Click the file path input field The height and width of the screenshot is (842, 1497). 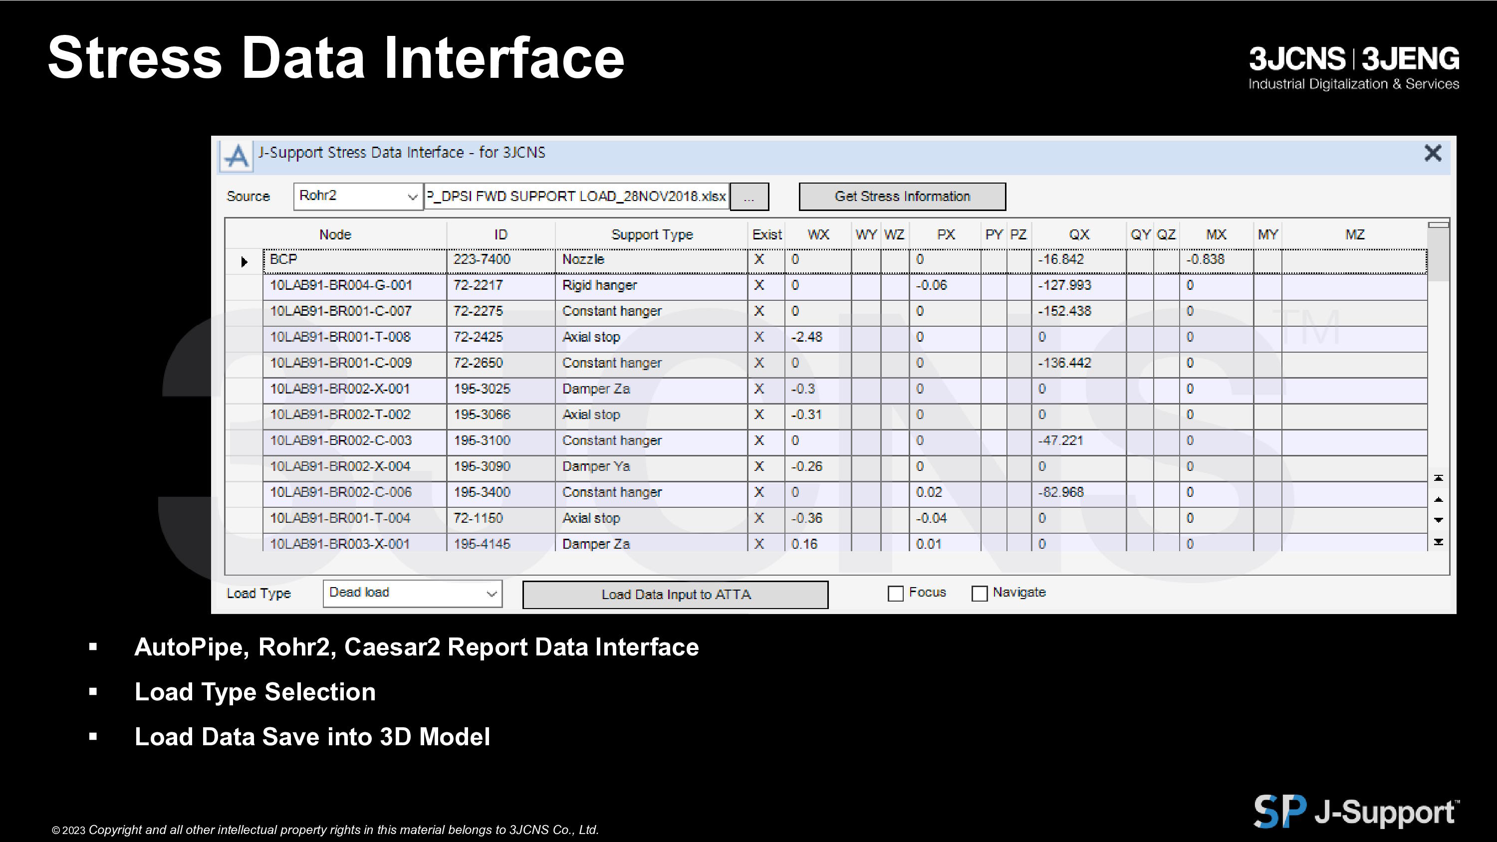[x=576, y=197]
